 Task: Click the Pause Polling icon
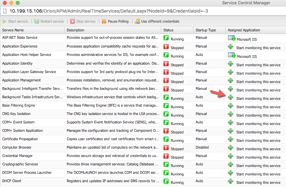pyautogui.click(x=104, y=21)
